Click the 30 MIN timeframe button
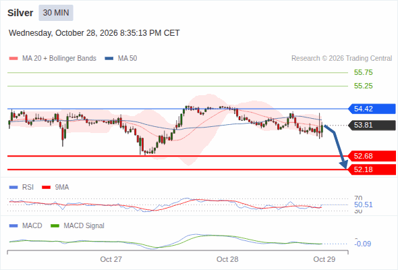The image size is (398, 270). 56,13
